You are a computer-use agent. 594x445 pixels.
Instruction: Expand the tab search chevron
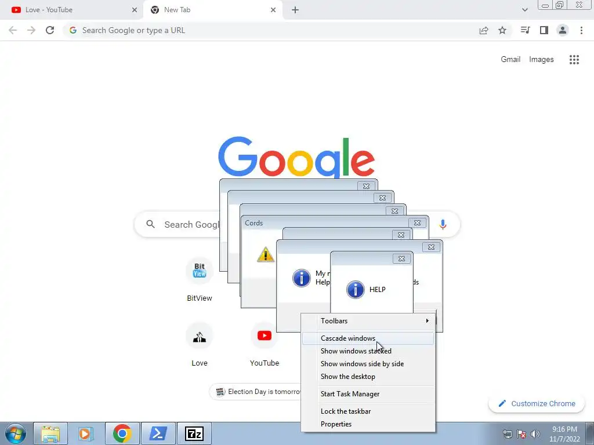click(524, 10)
